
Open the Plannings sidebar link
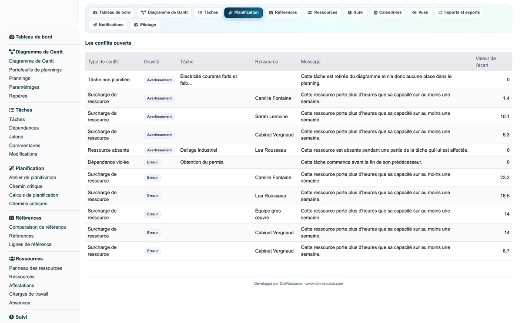tap(20, 78)
